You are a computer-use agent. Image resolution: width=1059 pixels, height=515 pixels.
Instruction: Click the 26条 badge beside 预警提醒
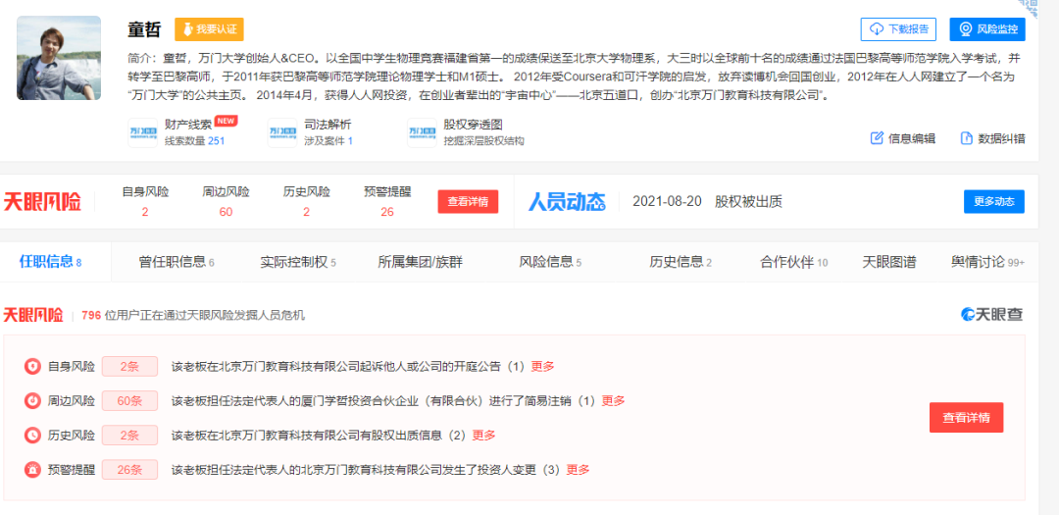(129, 470)
